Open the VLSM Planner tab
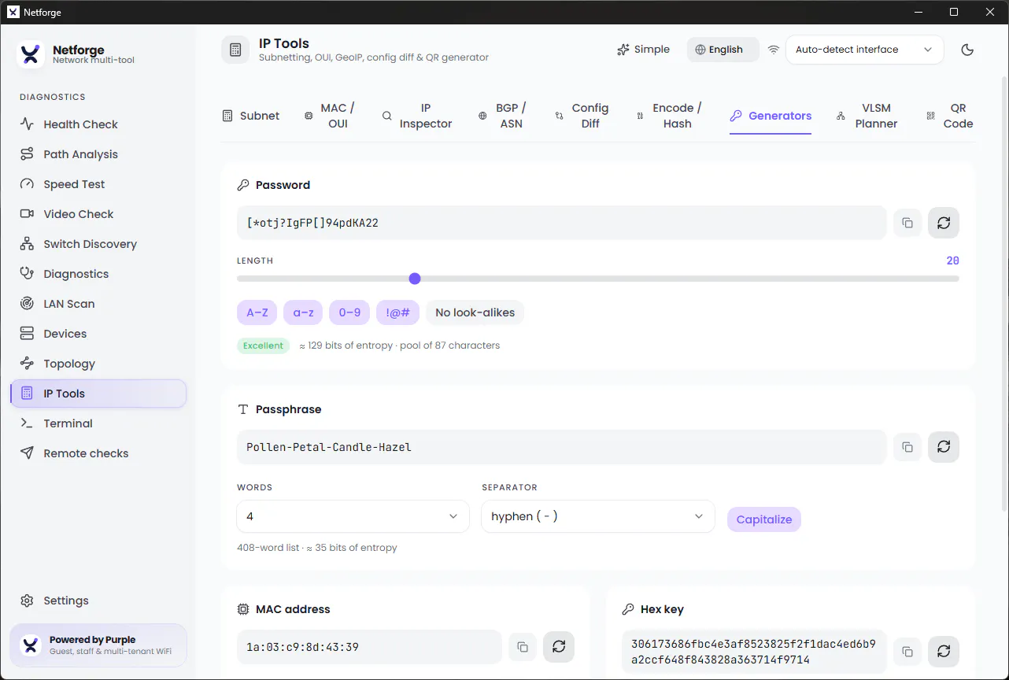This screenshot has height=680, width=1009. click(867, 116)
